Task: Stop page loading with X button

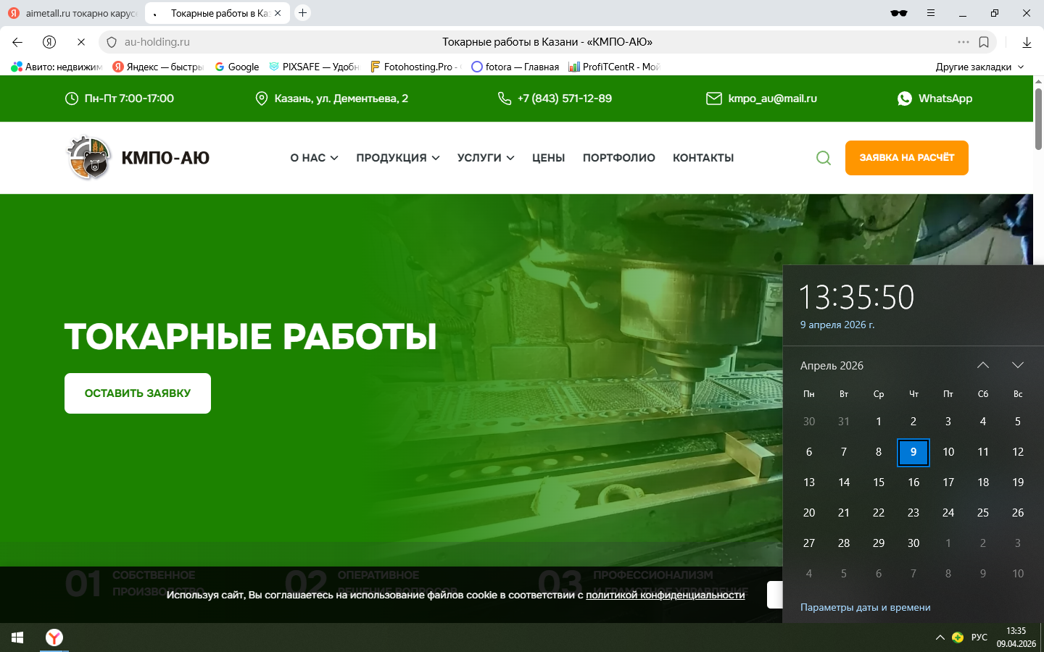Action: 81,42
